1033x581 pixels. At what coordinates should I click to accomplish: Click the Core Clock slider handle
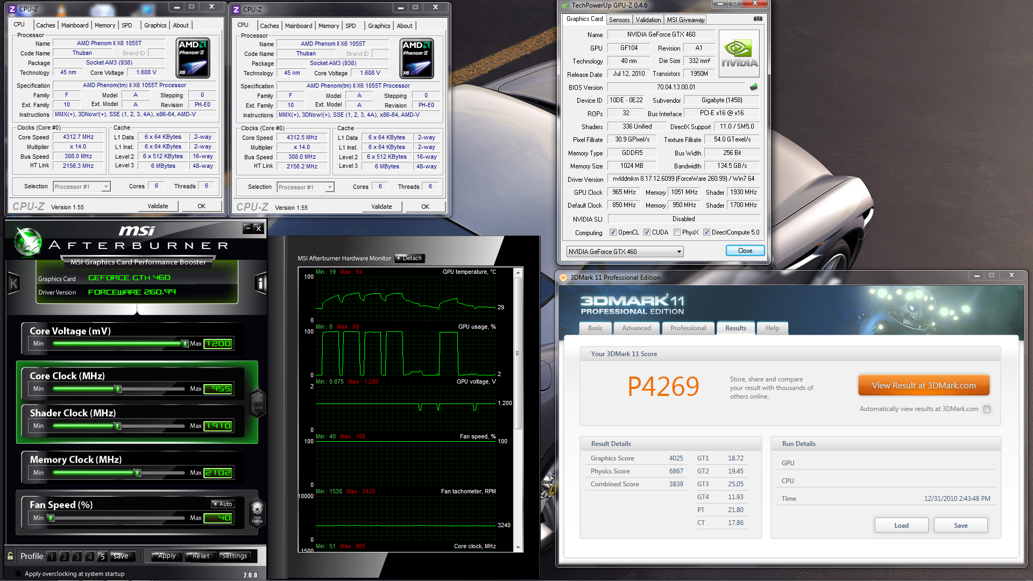click(118, 389)
